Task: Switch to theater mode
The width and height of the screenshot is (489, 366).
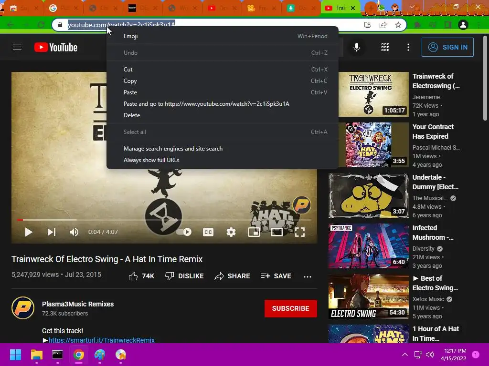Action: coord(277,232)
